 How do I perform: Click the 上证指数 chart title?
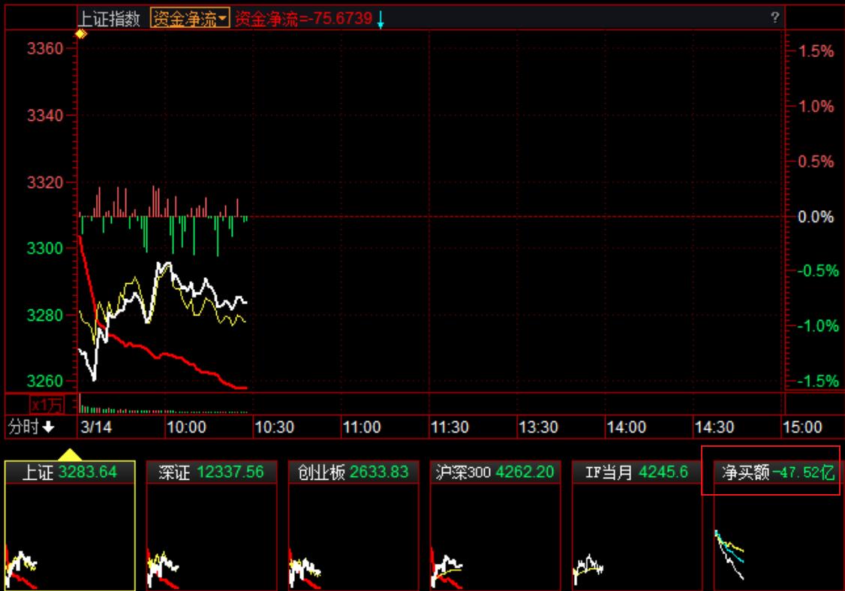tap(110, 20)
